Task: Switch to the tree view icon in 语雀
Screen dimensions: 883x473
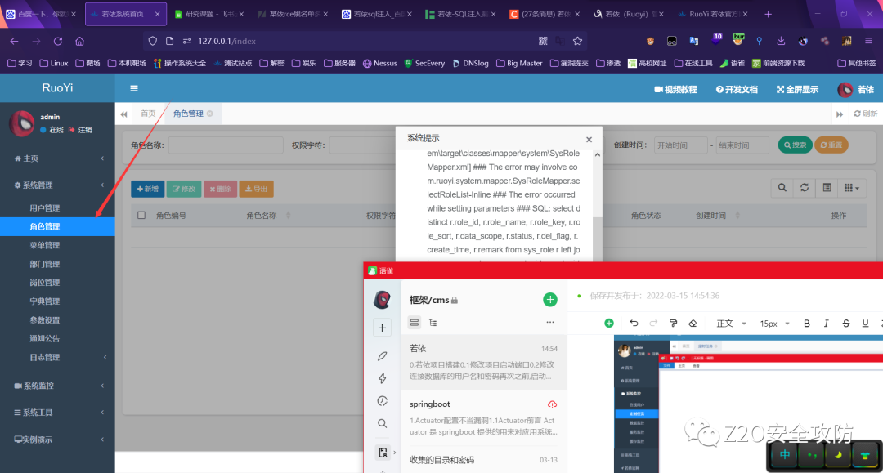Action: tap(433, 322)
